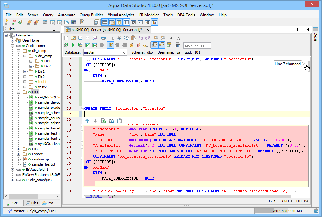Expand the E:\Aquafold_1 tree node
Image resolution: width=322 pixels, height=217 pixels.
click(13, 170)
